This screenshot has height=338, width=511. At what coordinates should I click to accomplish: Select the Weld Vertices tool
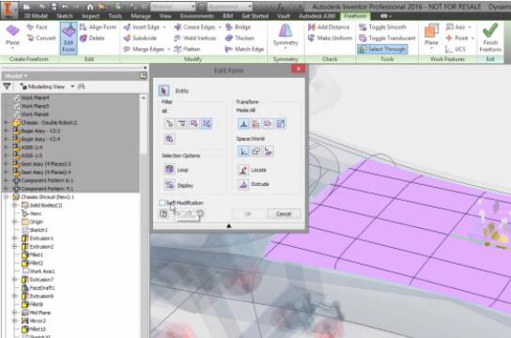tap(194, 38)
